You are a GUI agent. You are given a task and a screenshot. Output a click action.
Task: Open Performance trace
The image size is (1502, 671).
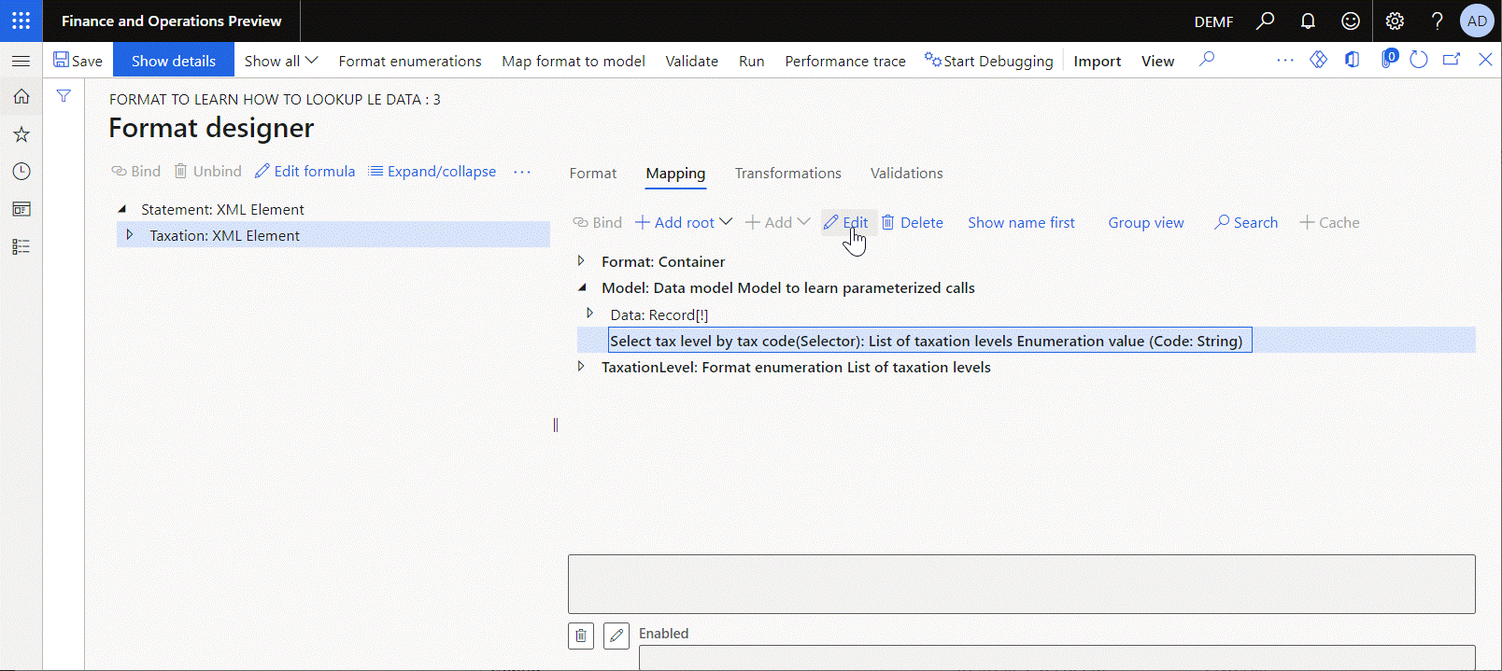click(x=845, y=61)
